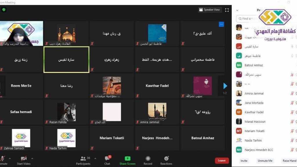Click the blue more options button on top-right tile
This screenshot has width=297, height=167.
[x=221, y=24]
